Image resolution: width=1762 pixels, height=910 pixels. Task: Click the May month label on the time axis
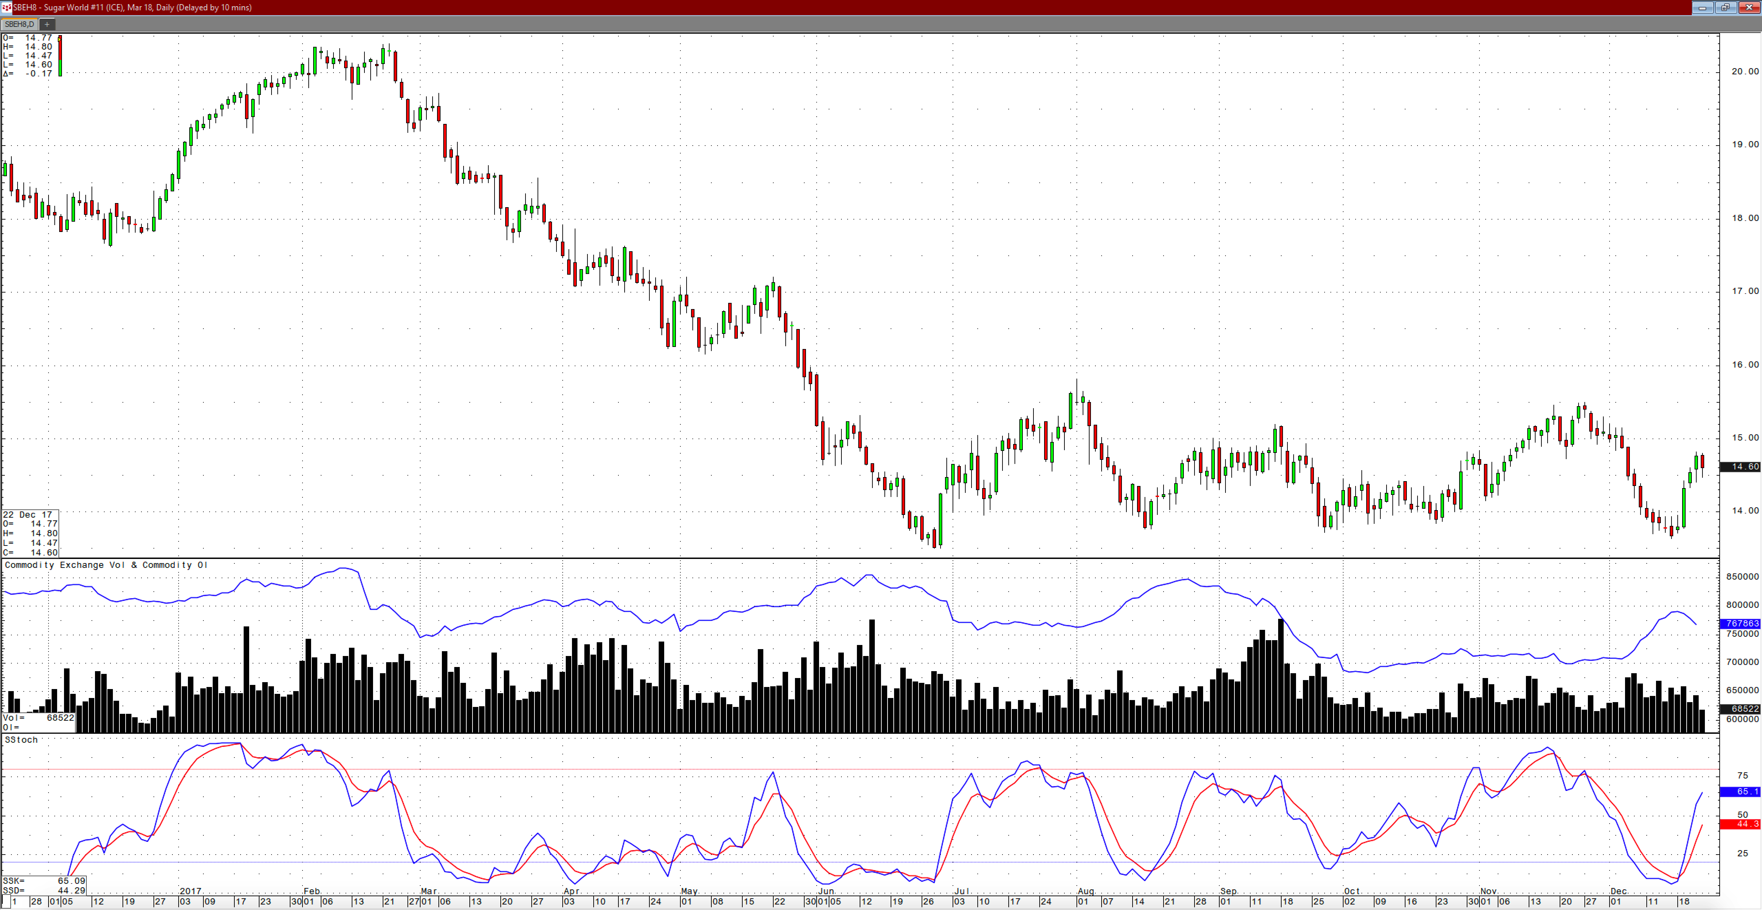[x=689, y=891]
